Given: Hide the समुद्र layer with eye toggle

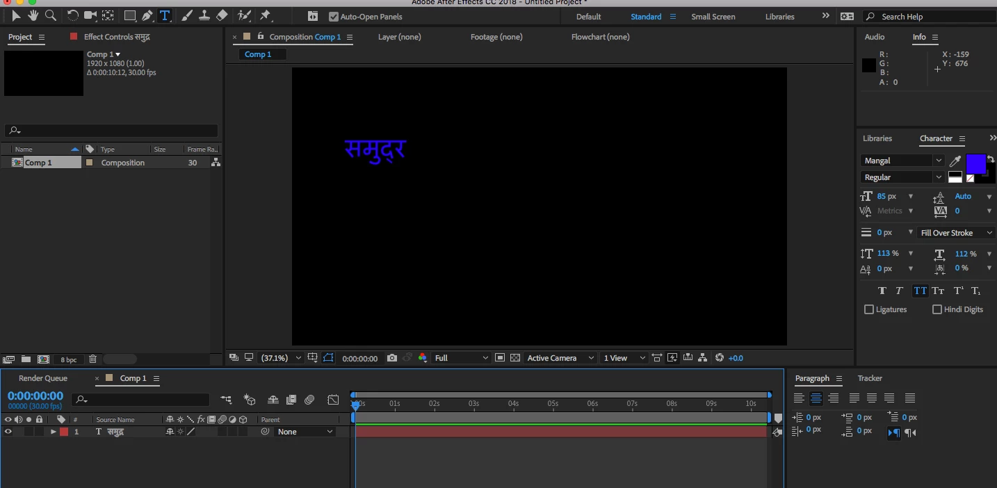Looking at the screenshot, I should coord(8,432).
